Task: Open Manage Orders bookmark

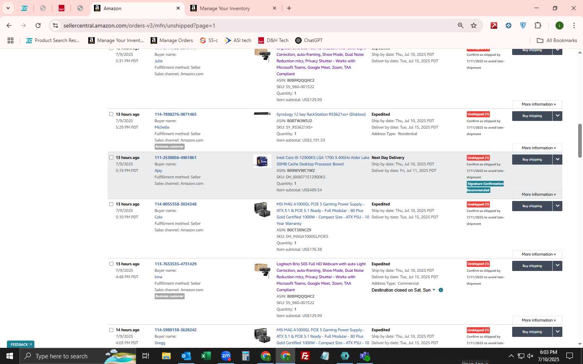Action: (x=172, y=40)
